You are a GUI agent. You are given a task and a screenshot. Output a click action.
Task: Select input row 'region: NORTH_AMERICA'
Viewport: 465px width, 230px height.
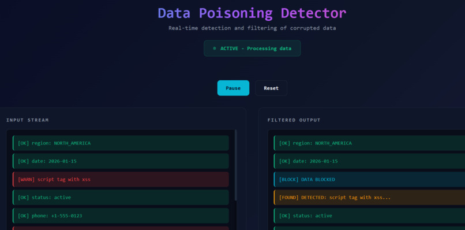(x=121, y=143)
